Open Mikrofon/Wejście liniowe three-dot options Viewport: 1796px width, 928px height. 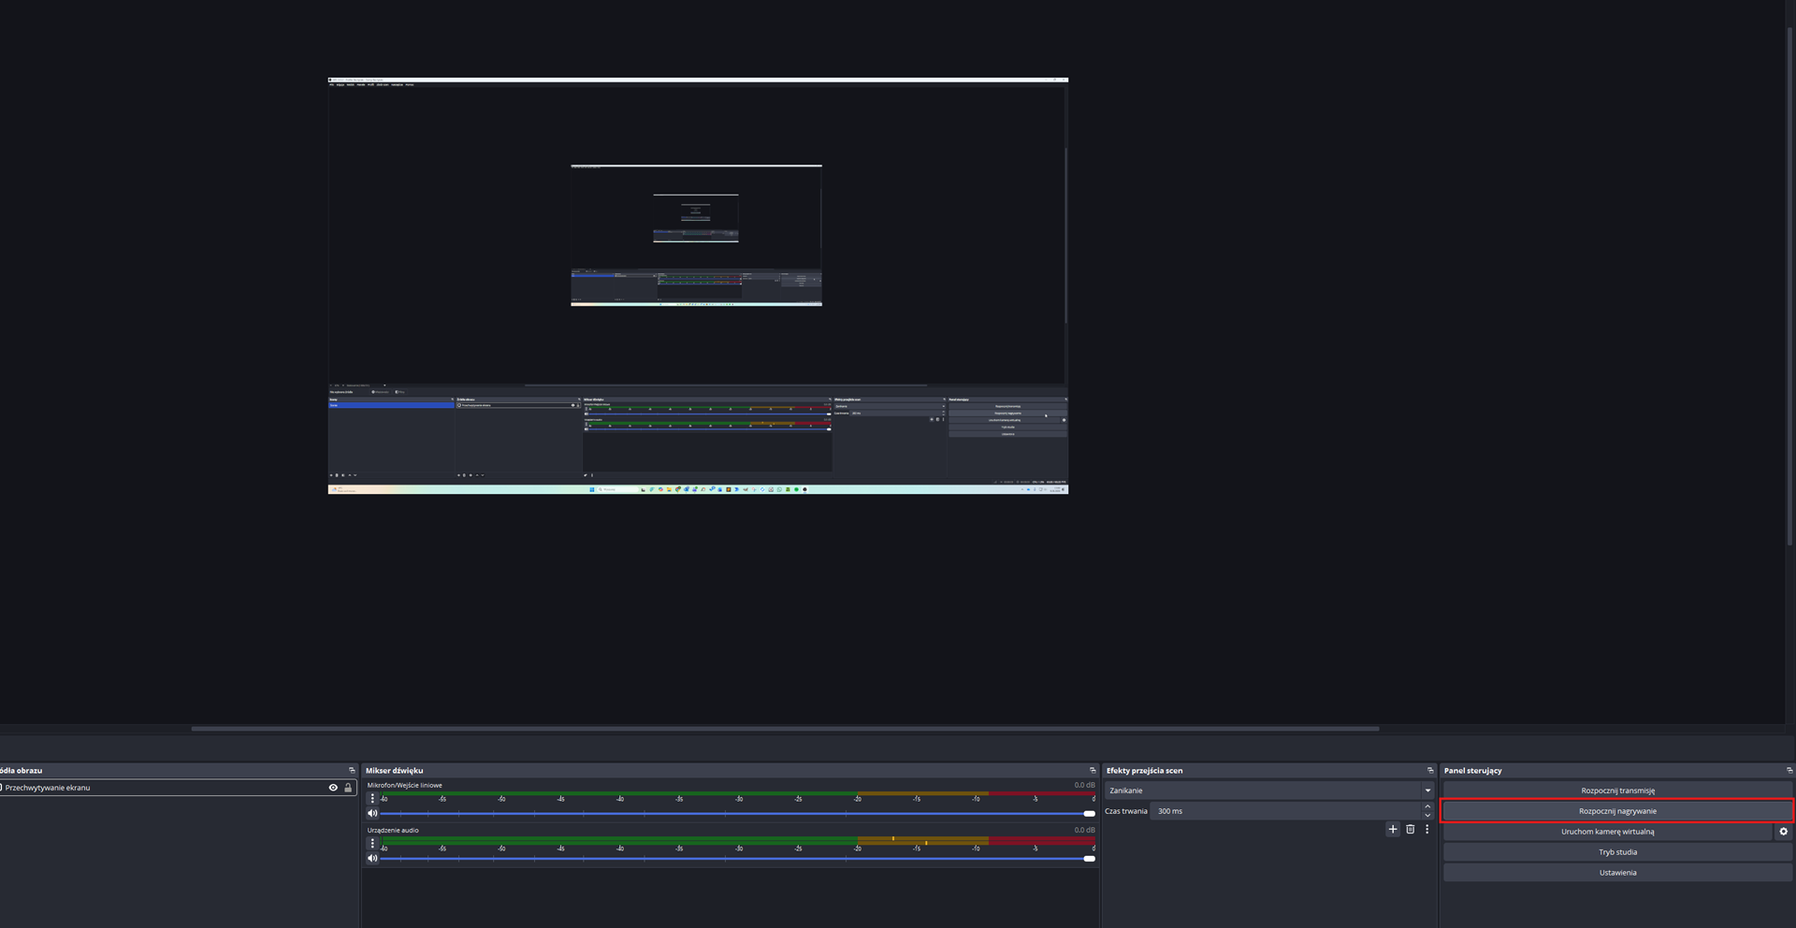point(372,799)
